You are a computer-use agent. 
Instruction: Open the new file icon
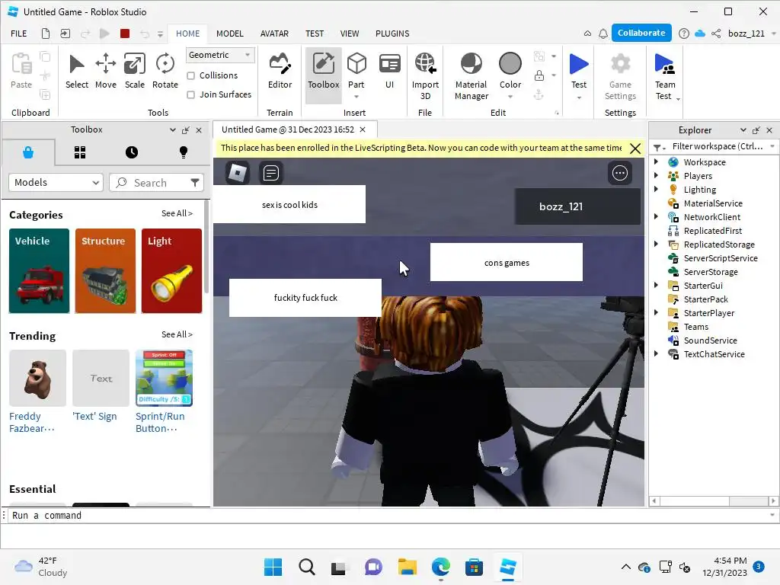click(45, 34)
